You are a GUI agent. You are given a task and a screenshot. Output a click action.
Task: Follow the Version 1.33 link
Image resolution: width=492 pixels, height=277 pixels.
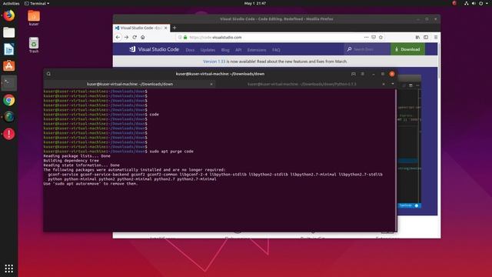pos(214,62)
